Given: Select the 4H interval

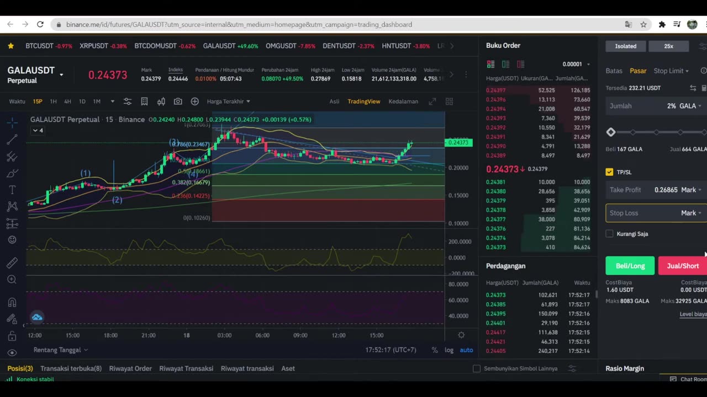Looking at the screenshot, I should 67,101.
